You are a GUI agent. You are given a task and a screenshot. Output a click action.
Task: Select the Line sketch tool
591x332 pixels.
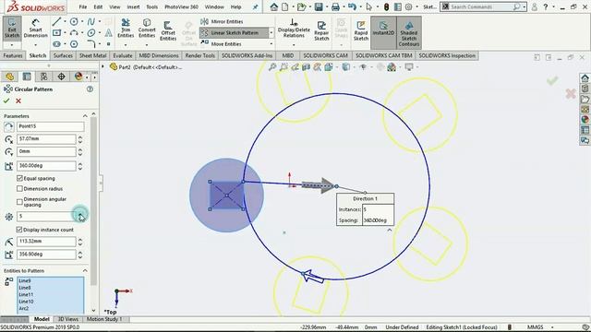(x=56, y=22)
